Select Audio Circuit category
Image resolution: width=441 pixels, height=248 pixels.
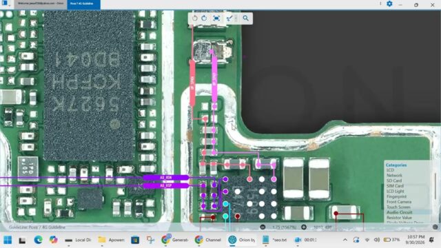[400, 212]
